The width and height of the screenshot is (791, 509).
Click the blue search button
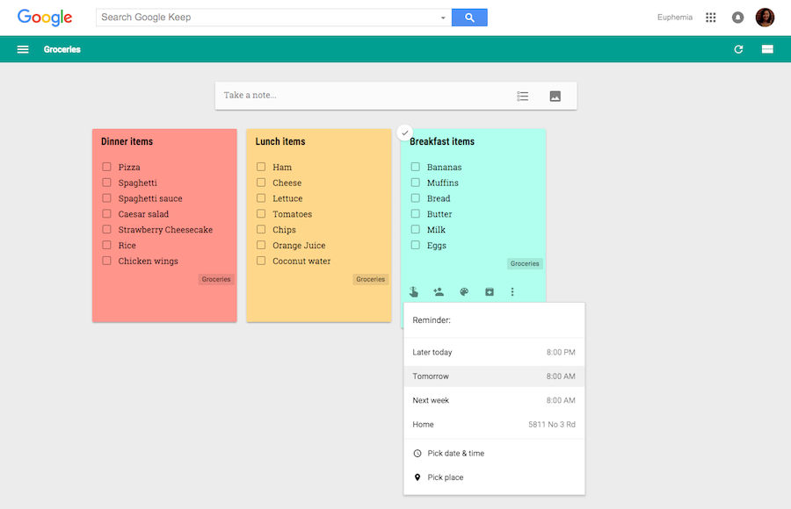[x=469, y=18]
